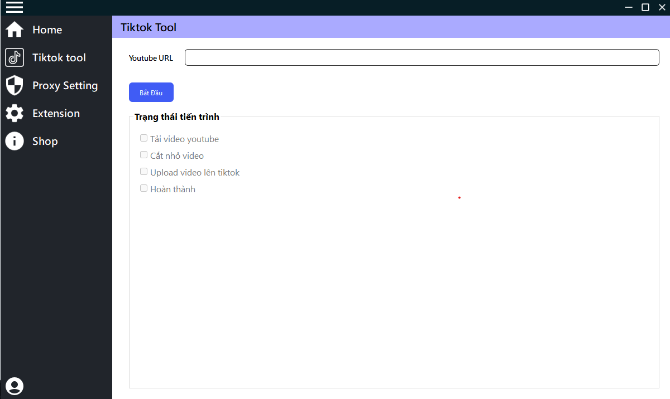The height and width of the screenshot is (399, 670).
Task: Click the Extension gear icon
Action: pos(15,113)
